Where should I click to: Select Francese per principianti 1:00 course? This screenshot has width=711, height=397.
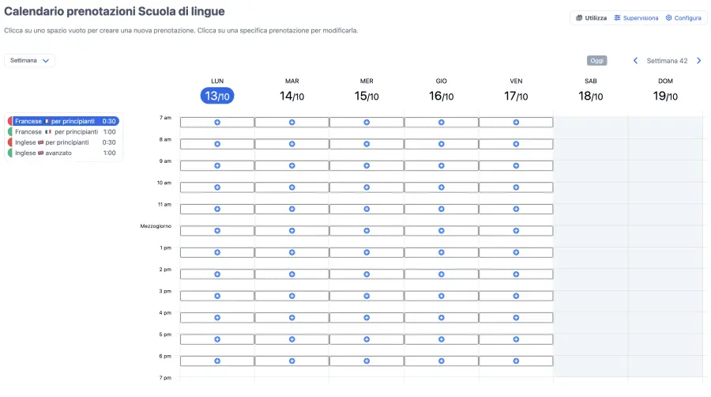point(65,132)
